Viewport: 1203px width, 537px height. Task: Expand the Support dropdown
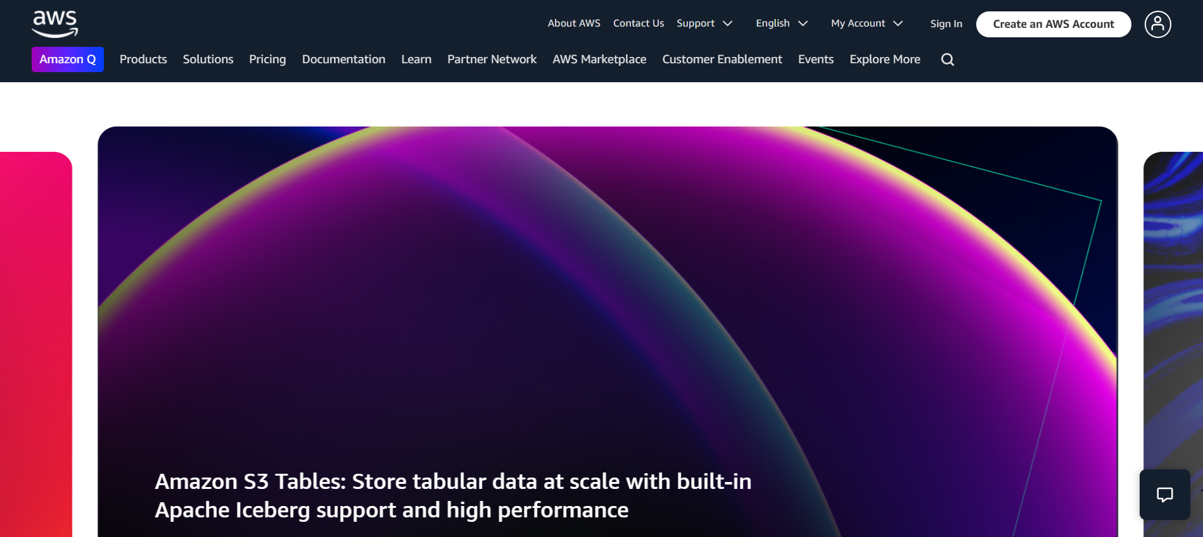coord(704,23)
